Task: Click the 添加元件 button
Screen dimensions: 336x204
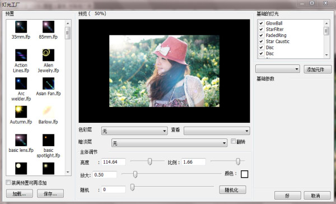Action: (x=318, y=69)
